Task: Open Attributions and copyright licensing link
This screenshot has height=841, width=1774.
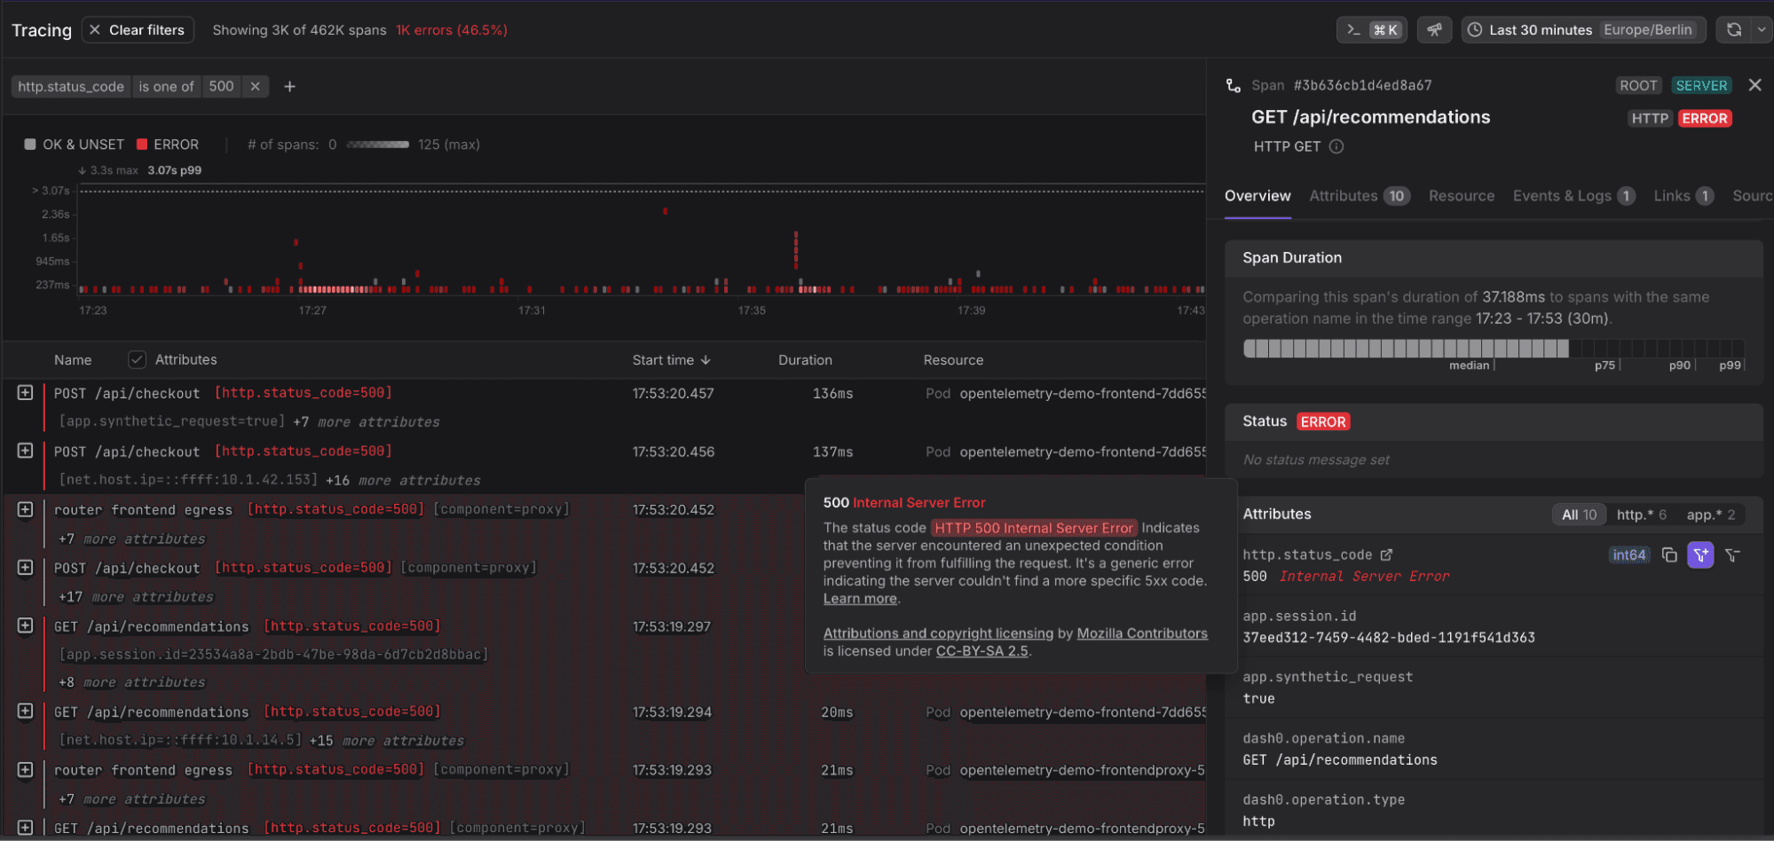Action: click(938, 633)
